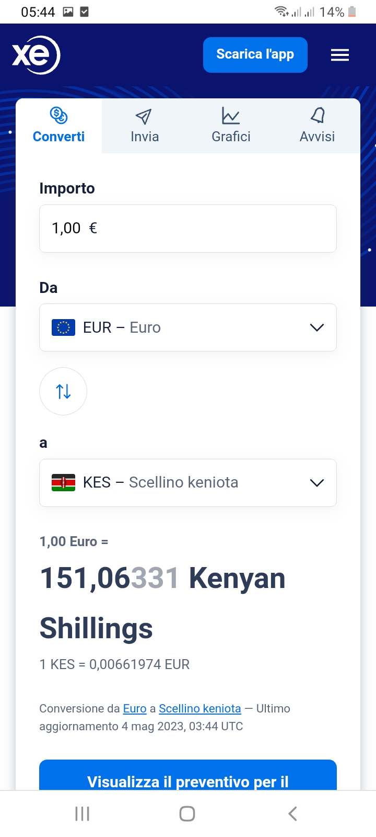Image resolution: width=376 pixels, height=837 pixels.
Task: Open the hamburger menu
Action: pos(340,55)
